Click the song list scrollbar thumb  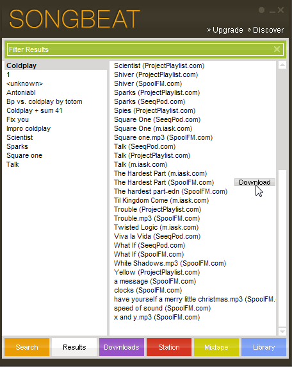tap(282, 248)
